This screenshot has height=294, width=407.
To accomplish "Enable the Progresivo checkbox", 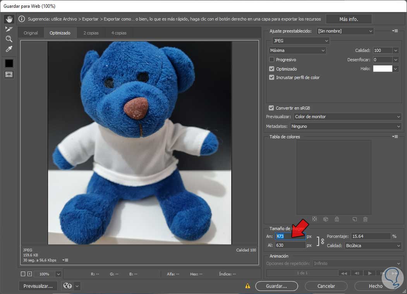I will 272,60.
